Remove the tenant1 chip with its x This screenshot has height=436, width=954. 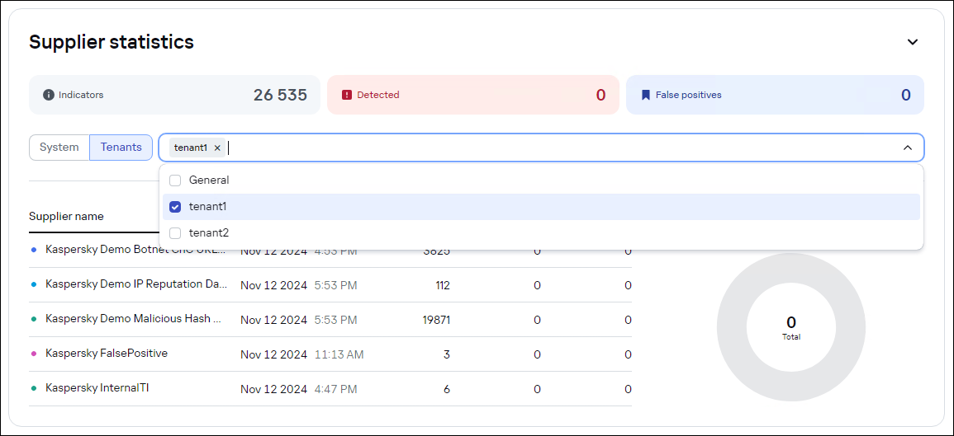pyautogui.click(x=217, y=148)
